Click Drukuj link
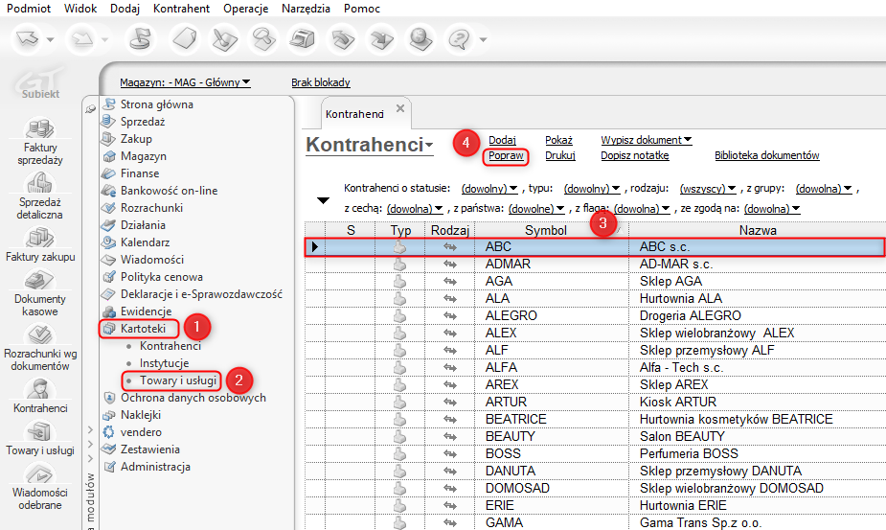 560,155
